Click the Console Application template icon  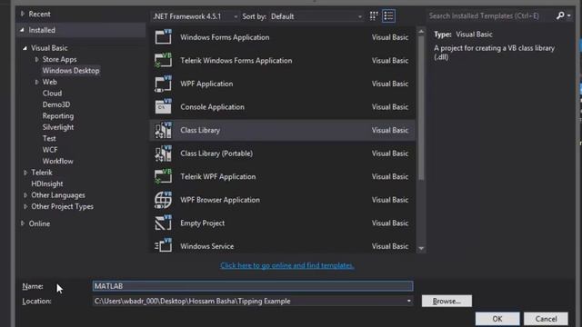point(164,107)
